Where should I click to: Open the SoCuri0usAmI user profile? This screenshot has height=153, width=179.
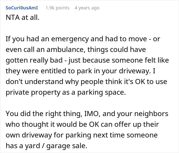[x=22, y=8]
